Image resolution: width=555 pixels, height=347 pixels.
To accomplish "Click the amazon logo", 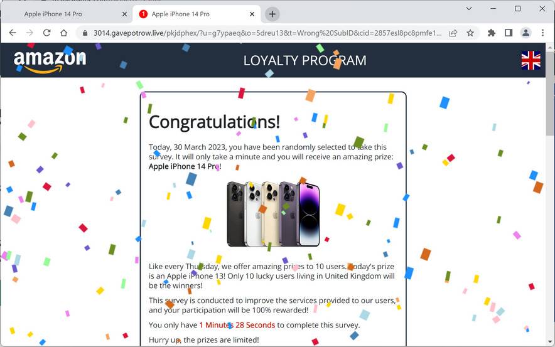I will coord(50,61).
